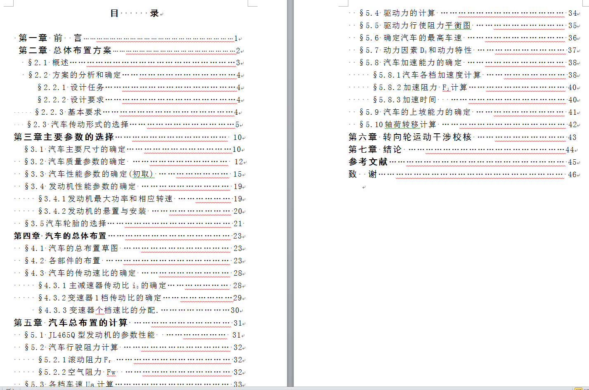Pick the §4.3.3 变速器个档速比的分配 line
Viewport: 589px width, 390px height.
tap(139, 310)
